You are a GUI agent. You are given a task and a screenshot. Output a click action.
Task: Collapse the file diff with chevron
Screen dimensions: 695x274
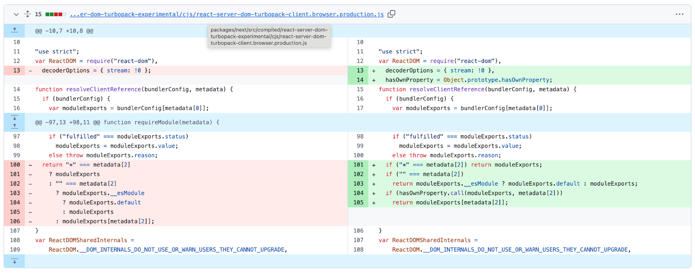coord(16,14)
